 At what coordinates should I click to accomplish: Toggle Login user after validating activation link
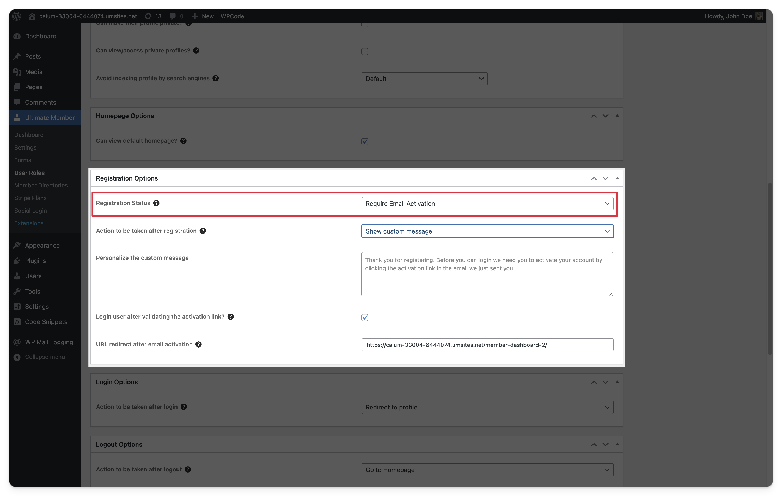click(x=365, y=318)
